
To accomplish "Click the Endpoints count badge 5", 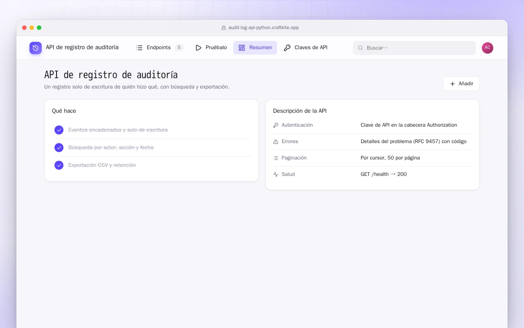I will pos(179,48).
